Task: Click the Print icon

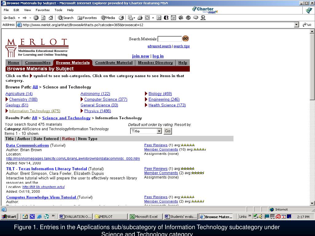Action: [140, 18]
